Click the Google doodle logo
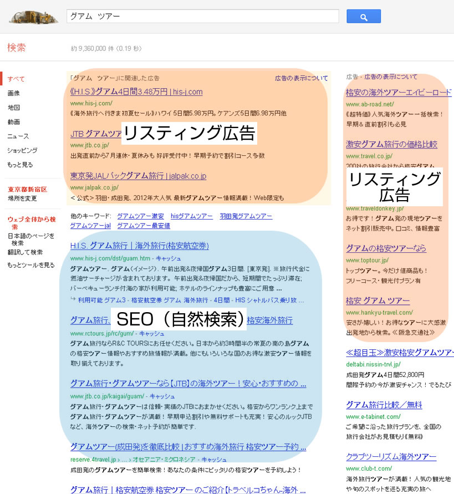Image resolution: width=454 pixels, height=494 pixels. [x=34, y=17]
